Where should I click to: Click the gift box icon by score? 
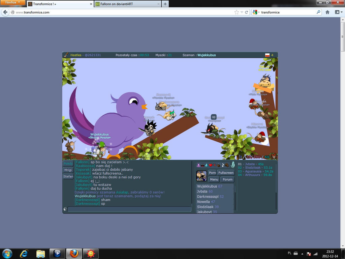click(x=274, y=156)
